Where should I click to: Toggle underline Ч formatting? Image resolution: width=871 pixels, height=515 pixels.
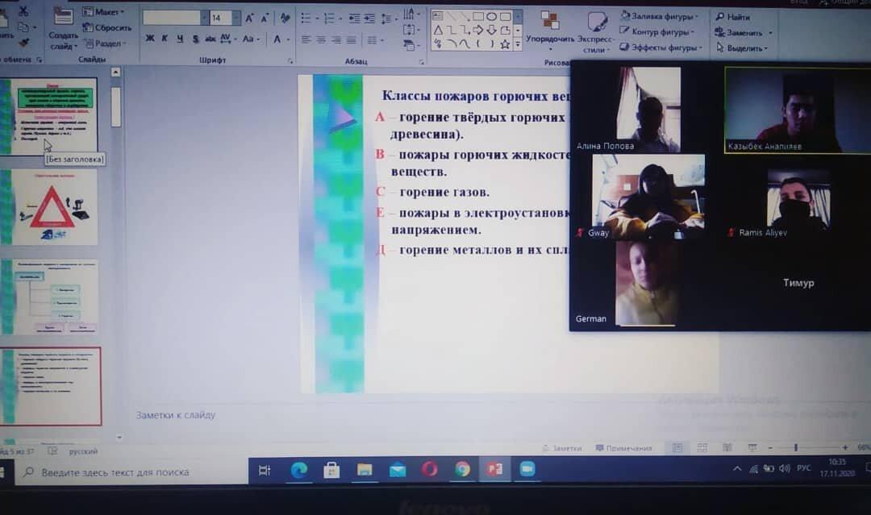[x=179, y=39]
